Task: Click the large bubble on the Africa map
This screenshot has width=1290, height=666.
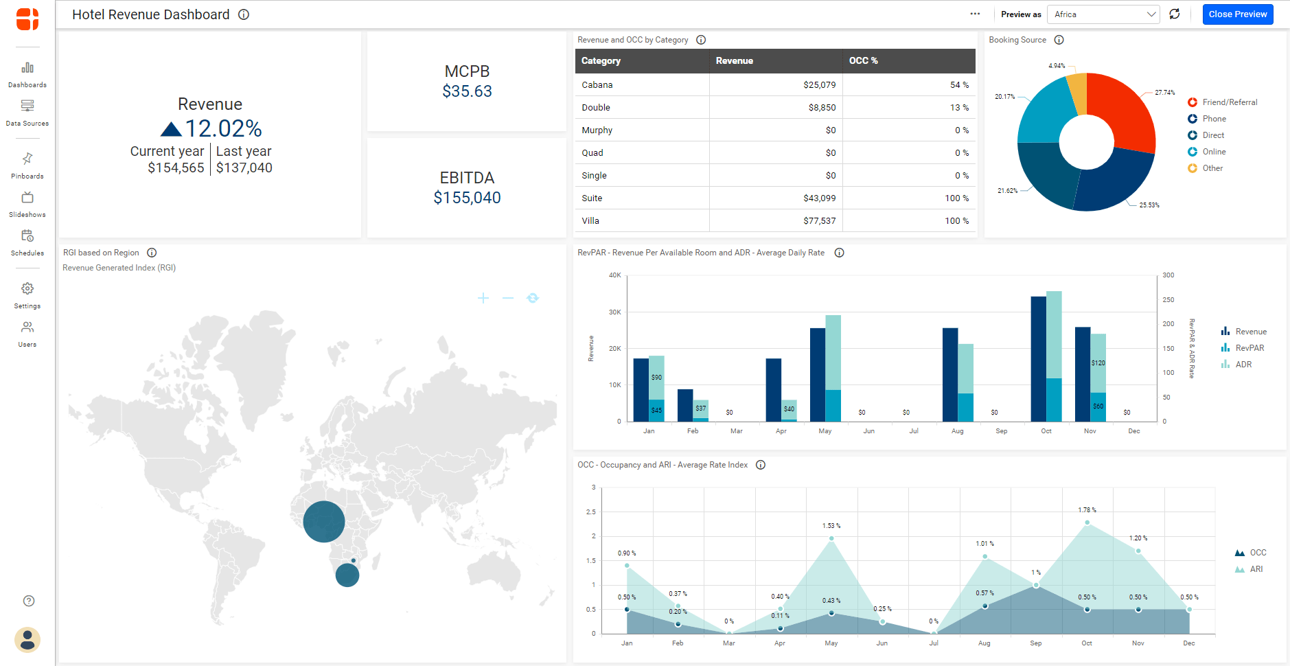Action: 324,522
